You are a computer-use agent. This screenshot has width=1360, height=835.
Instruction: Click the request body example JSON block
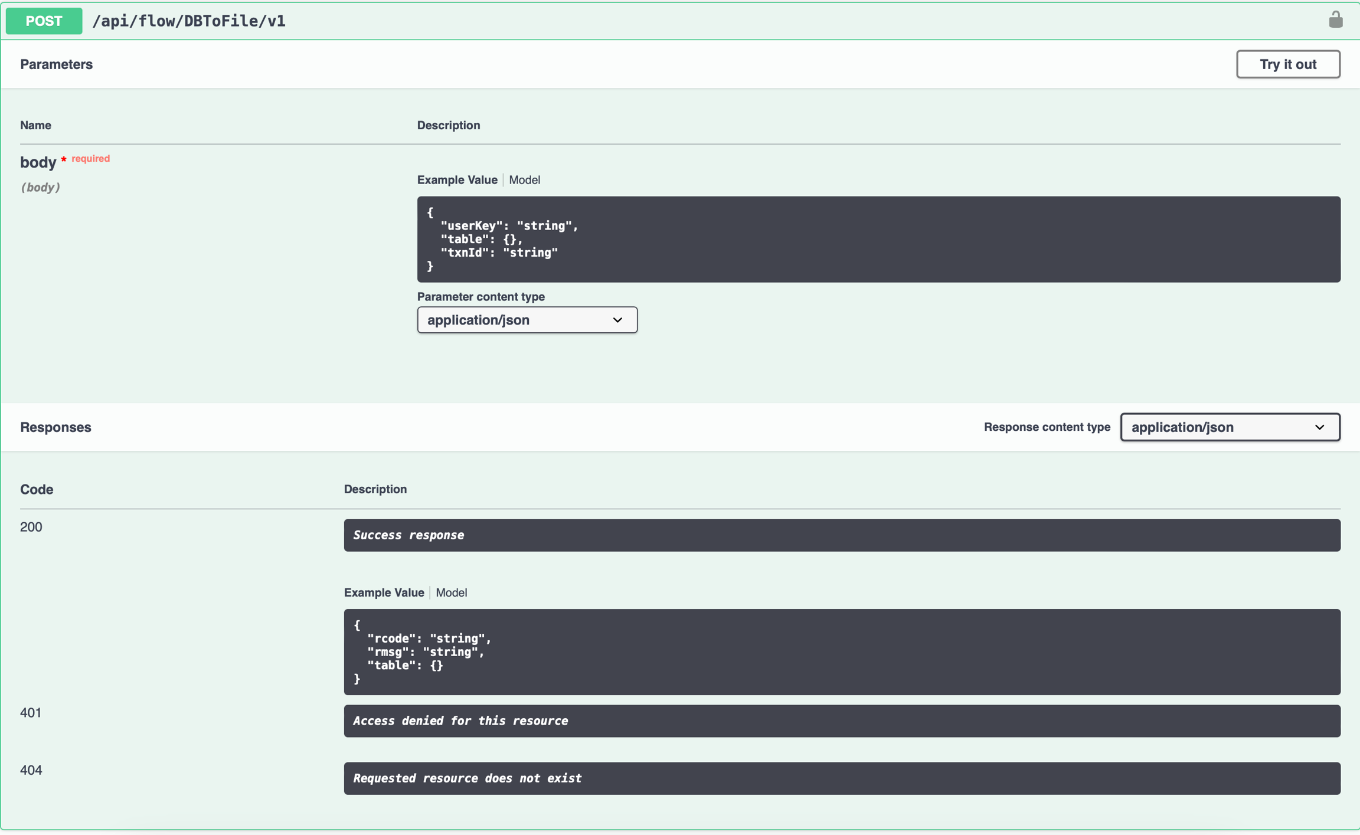tap(878, 239)
